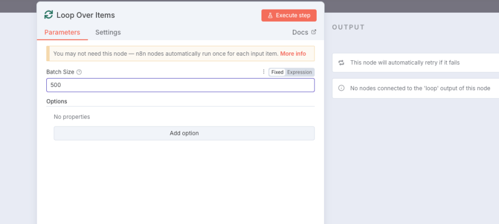Viewport: 499px width, 224px height.
Task: Open the More info link
Action: pos(293,53)
